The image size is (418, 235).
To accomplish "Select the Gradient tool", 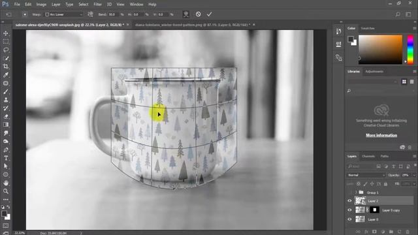I will point(6,125).
